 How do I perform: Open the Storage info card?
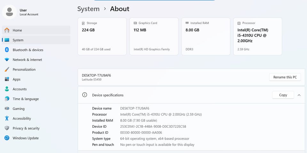click(102, 36)
